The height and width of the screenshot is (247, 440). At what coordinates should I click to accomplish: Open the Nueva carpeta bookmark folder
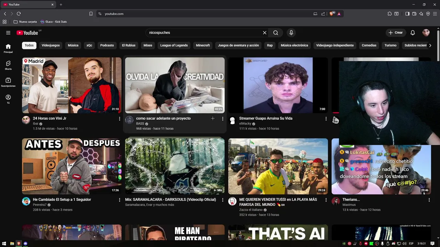click(x=25, y=22)
